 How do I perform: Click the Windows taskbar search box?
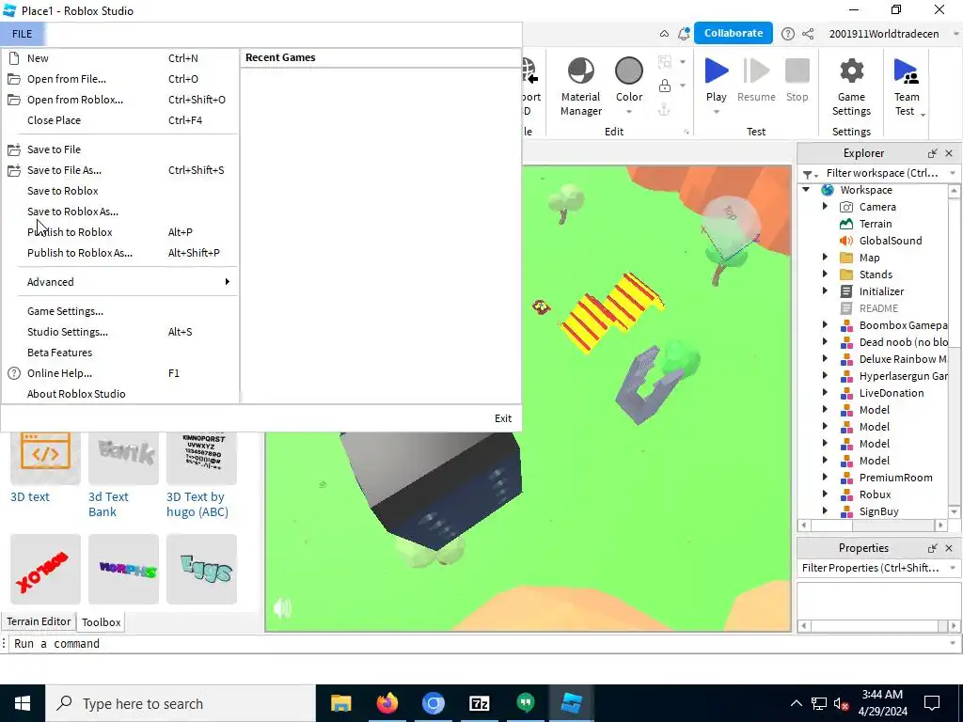(x=181, y=703)
